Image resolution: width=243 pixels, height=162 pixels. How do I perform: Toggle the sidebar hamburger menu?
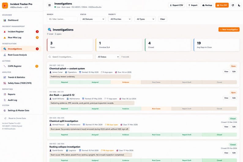[x=50, y=5]
